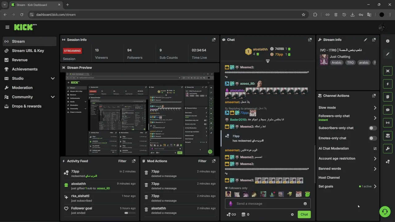Reload the browser page
This screenshot has height=222, width=395.
coord(22,14)
